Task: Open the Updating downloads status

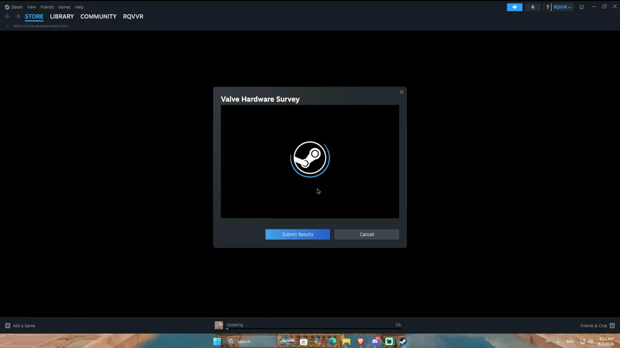Action: 235,325
